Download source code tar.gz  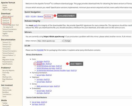pyautogui.click(x=34, y=102)
